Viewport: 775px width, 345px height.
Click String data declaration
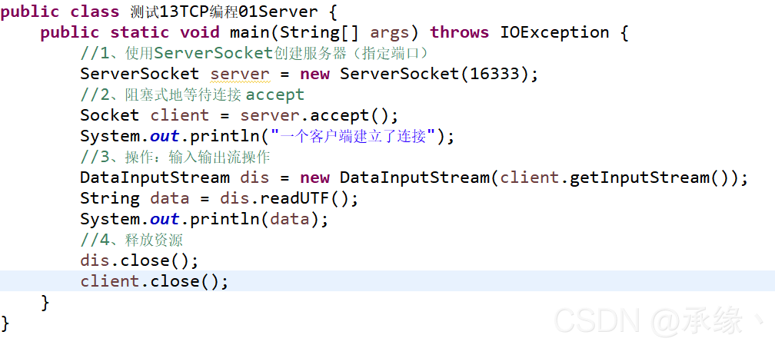[x=135, y=199]
